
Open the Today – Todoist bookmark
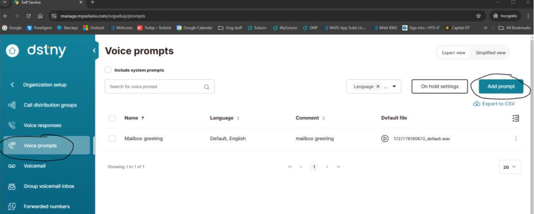click(154, 28)
